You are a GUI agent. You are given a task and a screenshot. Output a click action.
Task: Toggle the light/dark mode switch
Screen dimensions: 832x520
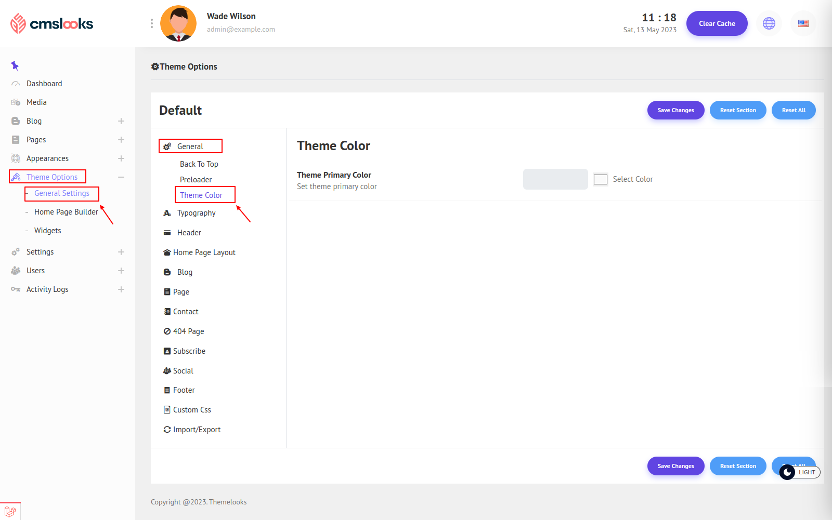799,472
